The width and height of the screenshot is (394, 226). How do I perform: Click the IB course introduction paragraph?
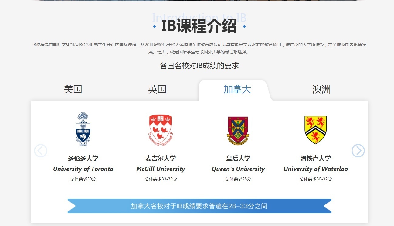pyautogui.click(x=199, y=48)
